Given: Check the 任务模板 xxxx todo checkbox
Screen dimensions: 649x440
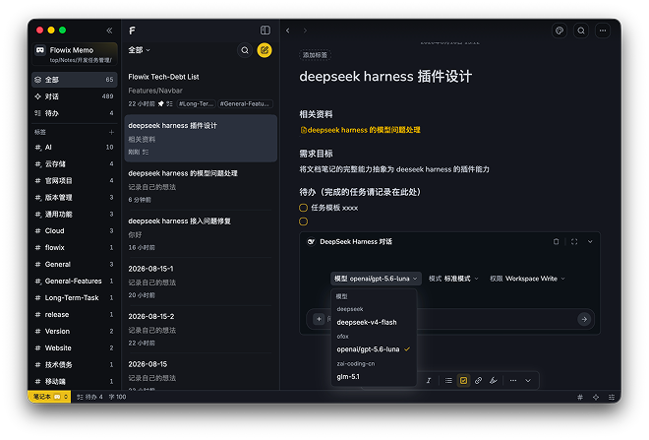Looking at the screenshot, I should 303,208.
